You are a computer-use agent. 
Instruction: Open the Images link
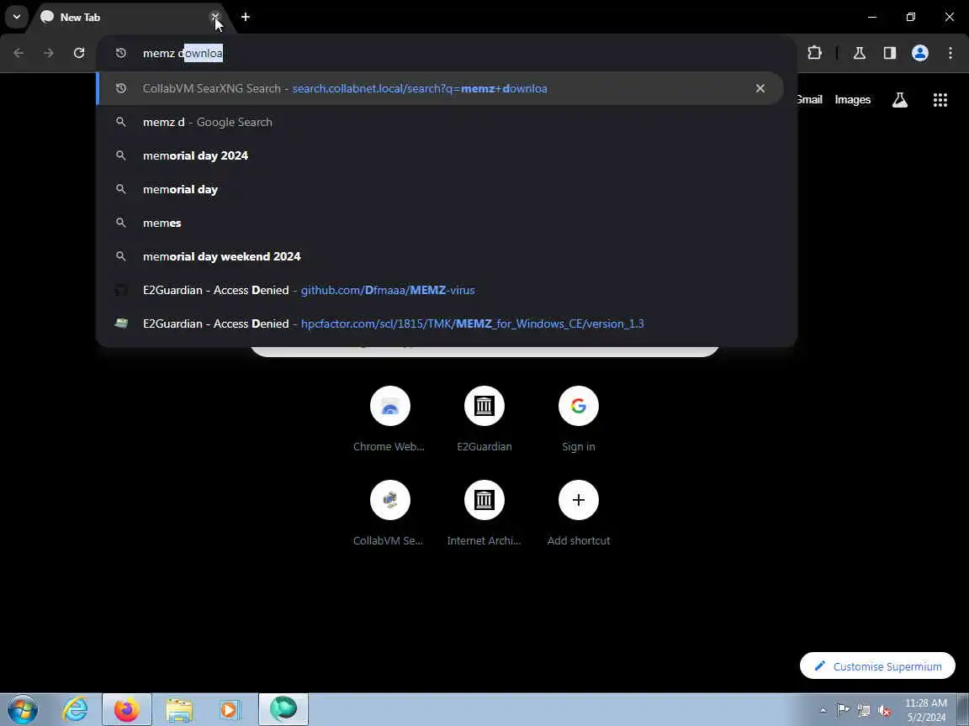point(852,99)
